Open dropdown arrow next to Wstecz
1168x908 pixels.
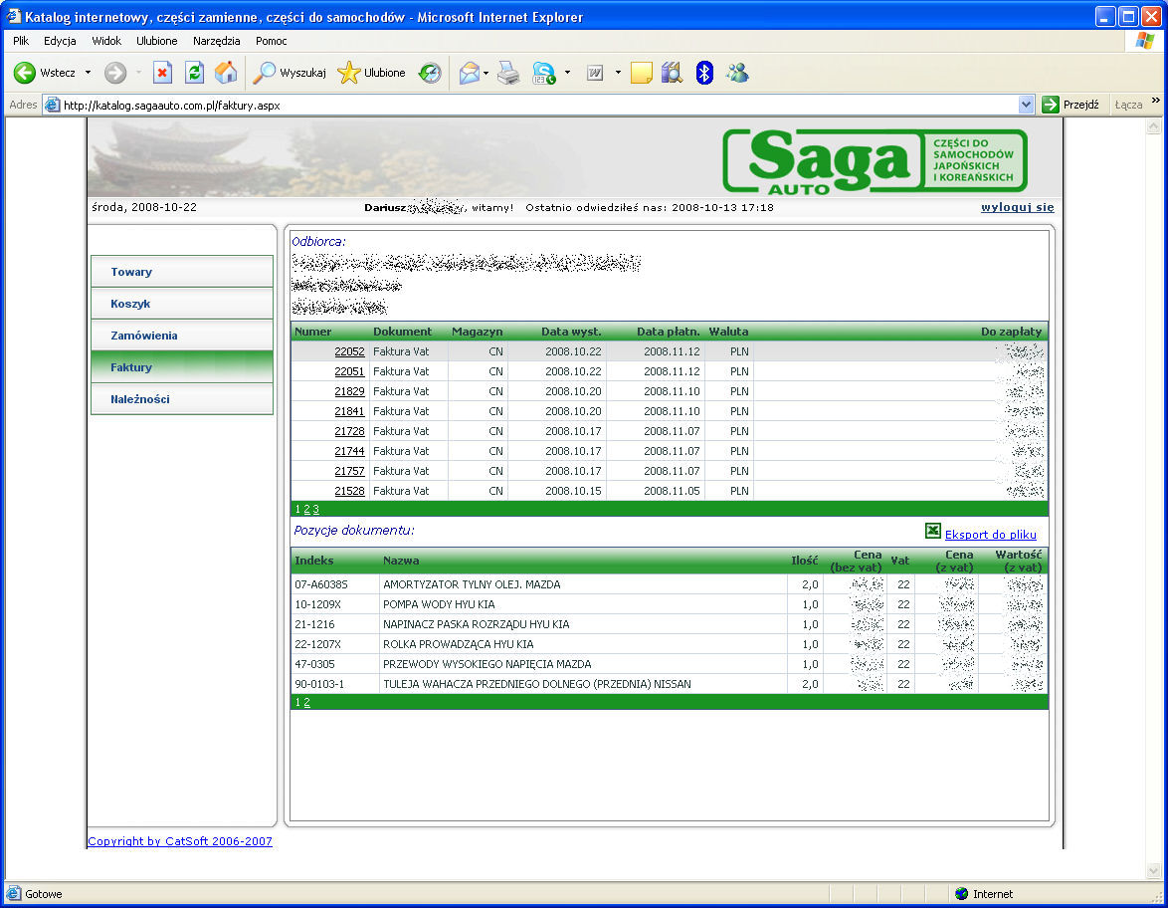pos(88,73)
